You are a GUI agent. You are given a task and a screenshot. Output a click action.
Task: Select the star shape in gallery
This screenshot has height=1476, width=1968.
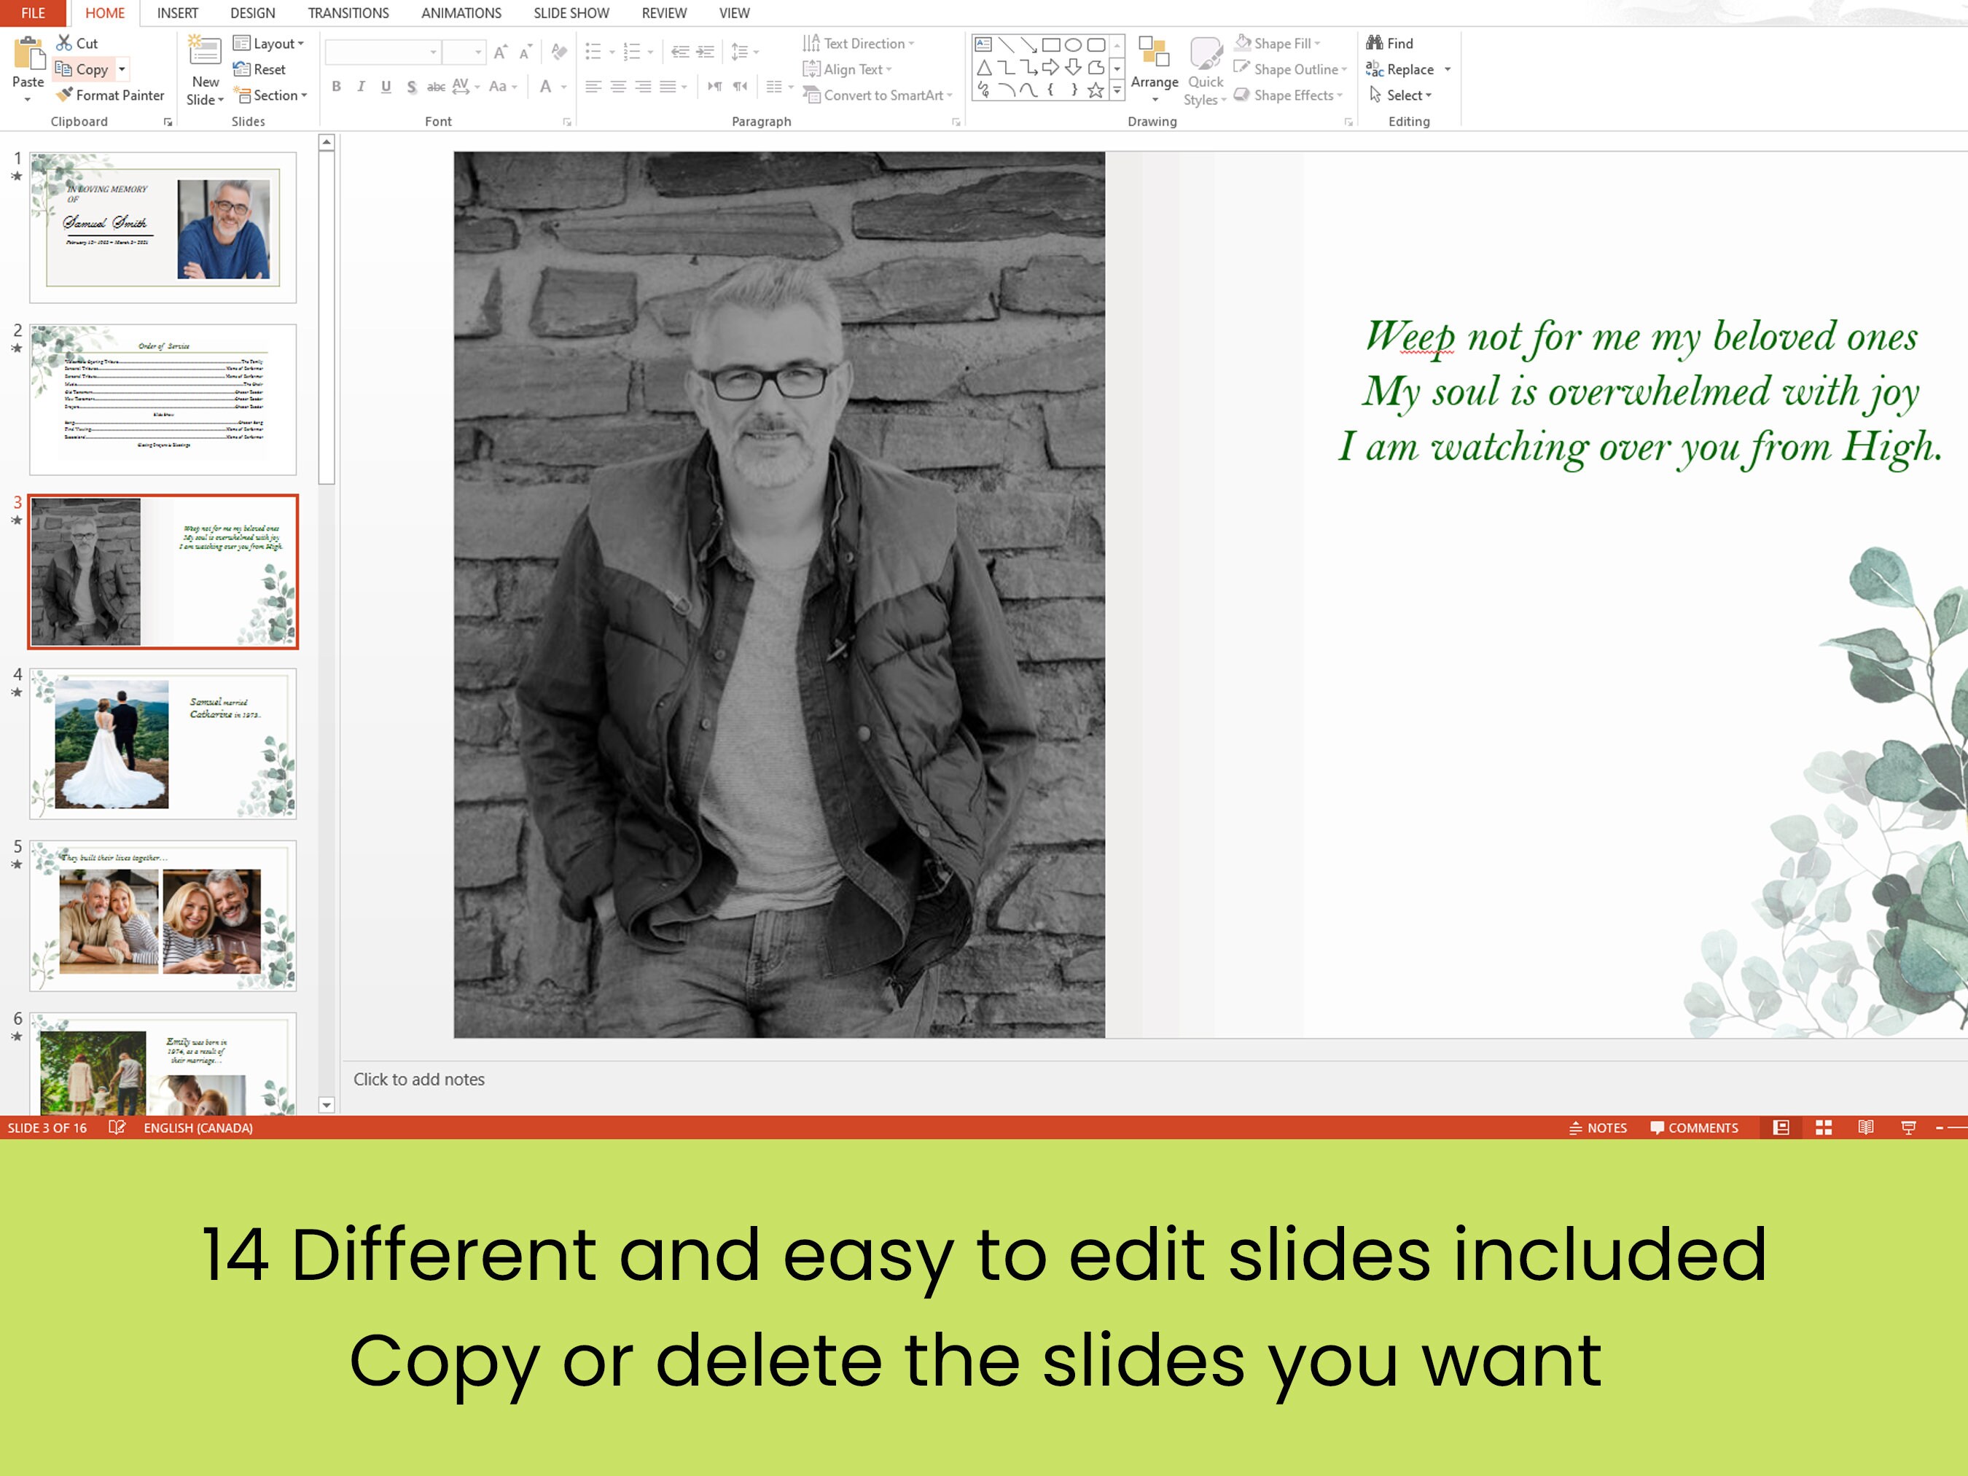1096,90
